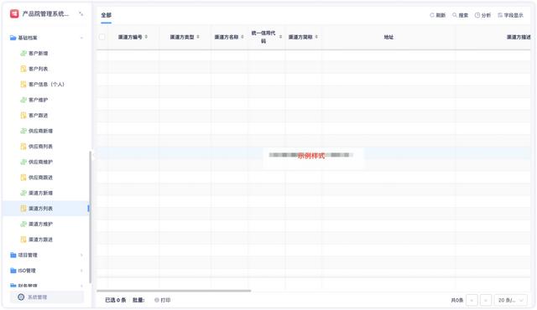Sort by 渠道方简称 arrows
Image resolution: width=537 pixels, height=310 pixels.
click(316, 37)
